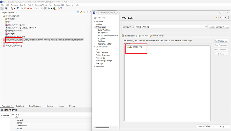
Task: Click the Forward arrow in Properties dialog
Action: pos(223,18)
